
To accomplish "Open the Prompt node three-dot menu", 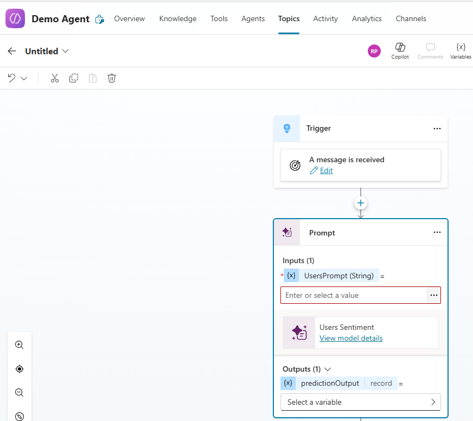I will tap(437, 232).
